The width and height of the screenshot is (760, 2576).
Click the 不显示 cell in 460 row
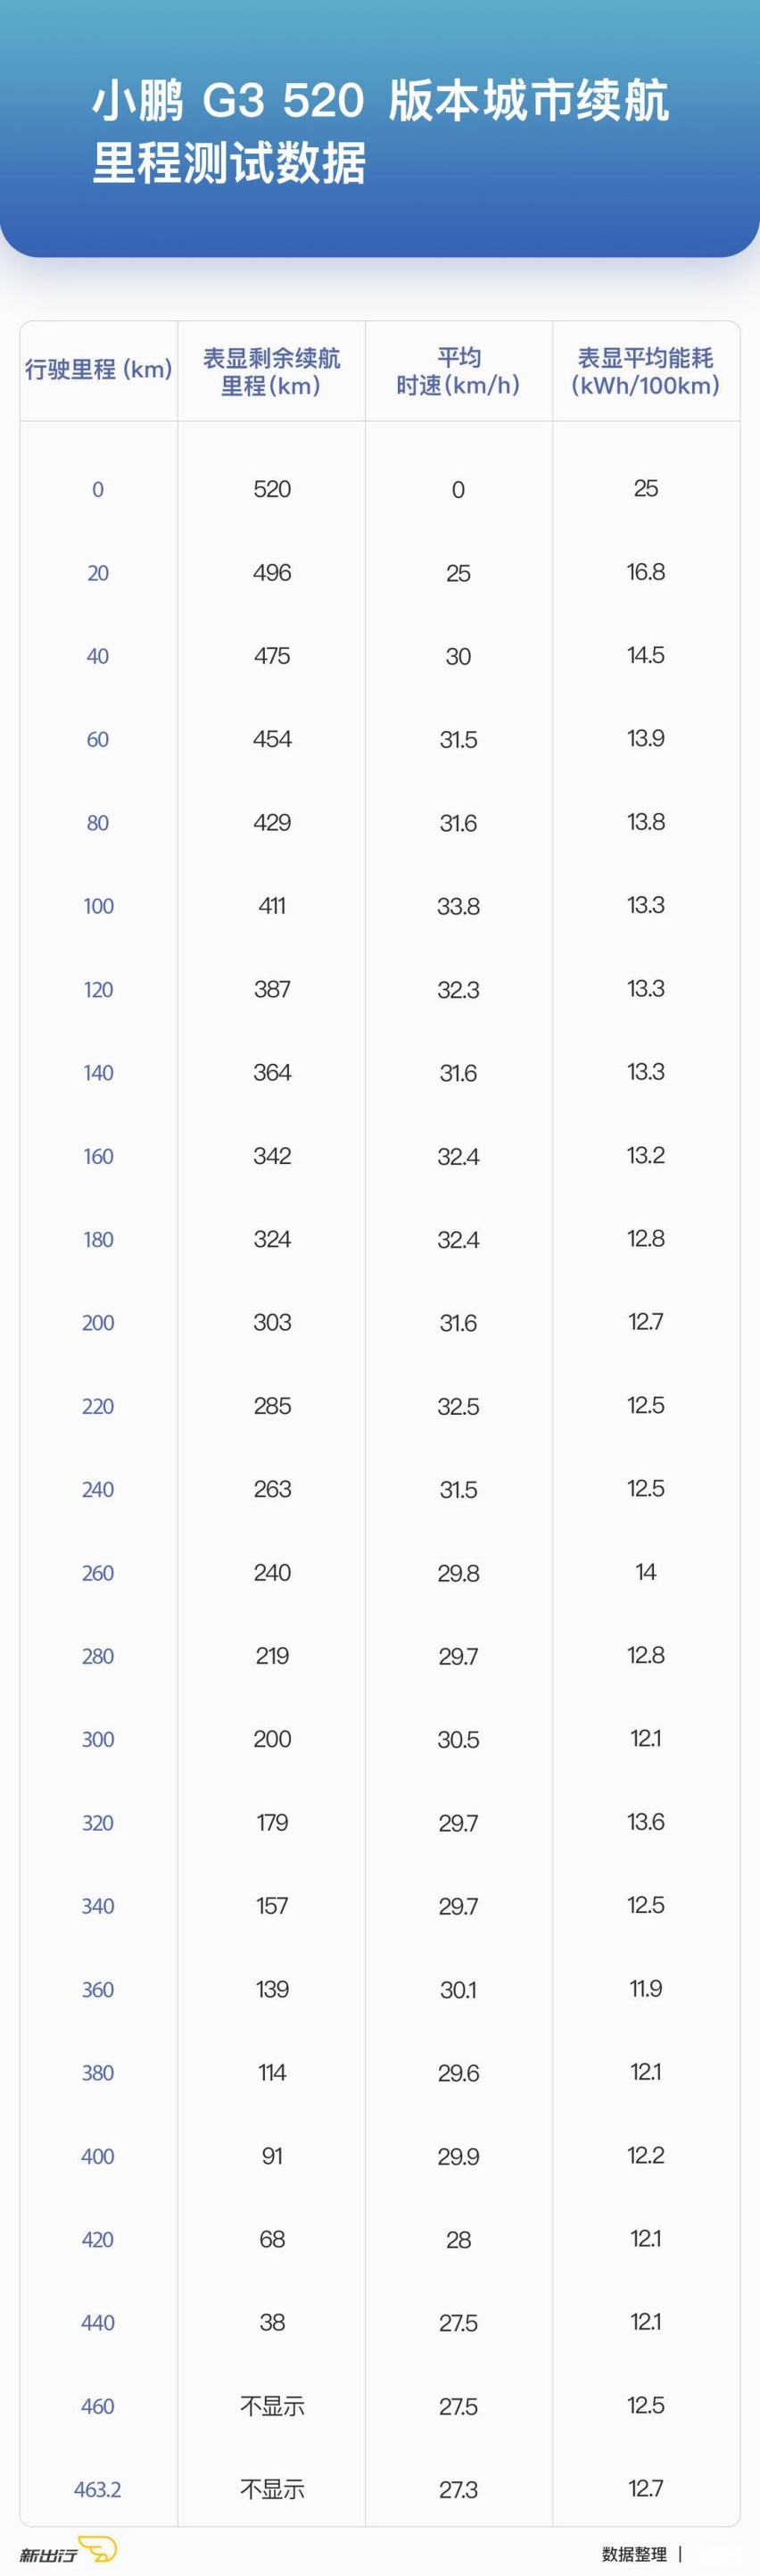[272, 2406]
